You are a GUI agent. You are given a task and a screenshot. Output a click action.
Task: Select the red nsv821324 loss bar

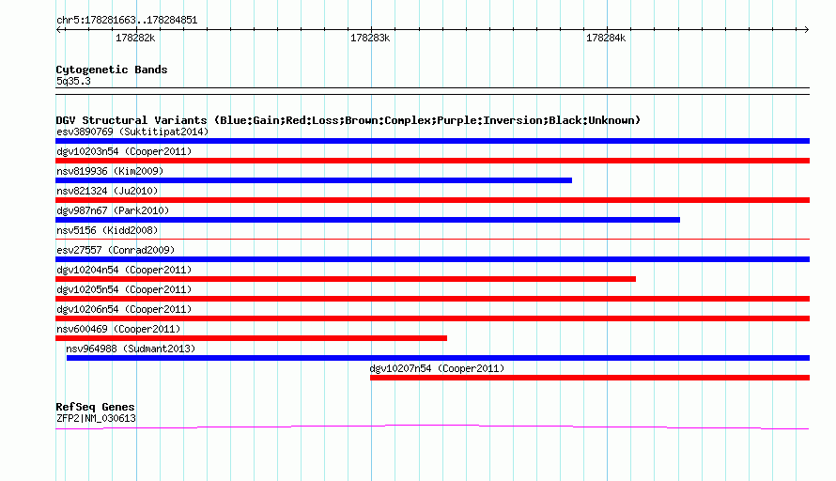pos(432,200)
